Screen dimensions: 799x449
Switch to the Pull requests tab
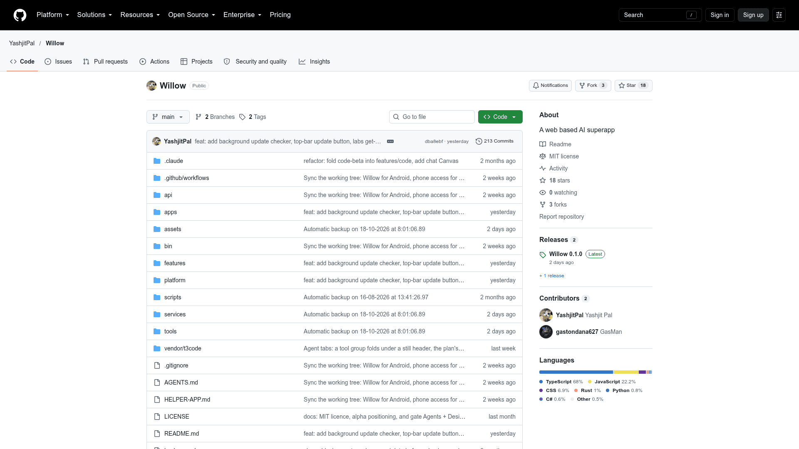point(105,62)
